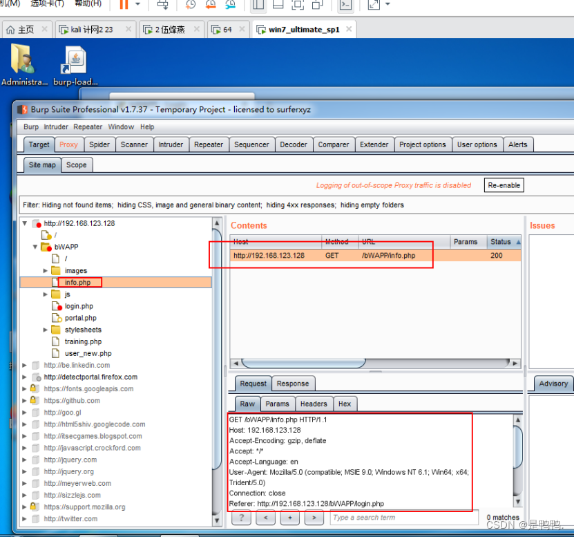This screenshot has height=537, width=574.
Task: Open the Window menu
Action: [x=121, y=126]
